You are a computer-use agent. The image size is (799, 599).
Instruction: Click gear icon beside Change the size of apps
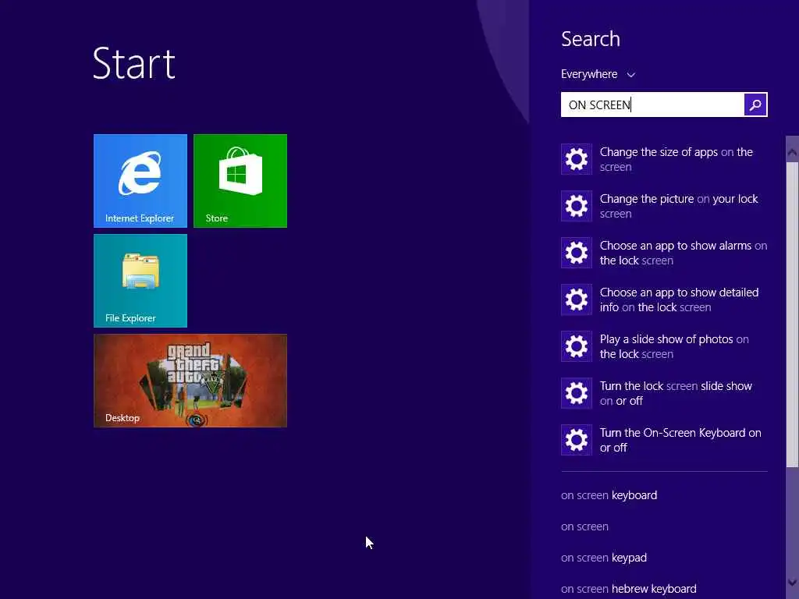pos(577,159)
